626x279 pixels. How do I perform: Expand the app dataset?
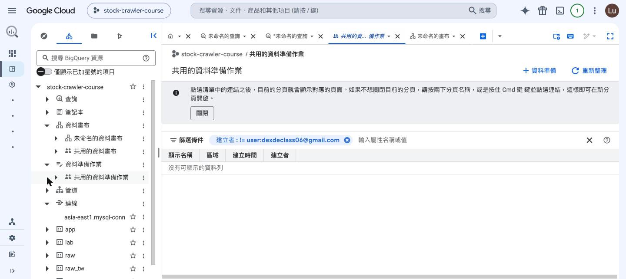[47, 230]
